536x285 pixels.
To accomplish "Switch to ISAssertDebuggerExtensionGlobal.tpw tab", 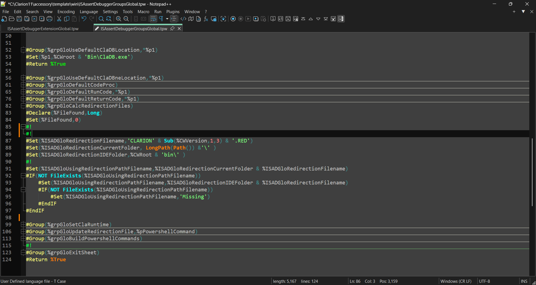I will (43, 29).
